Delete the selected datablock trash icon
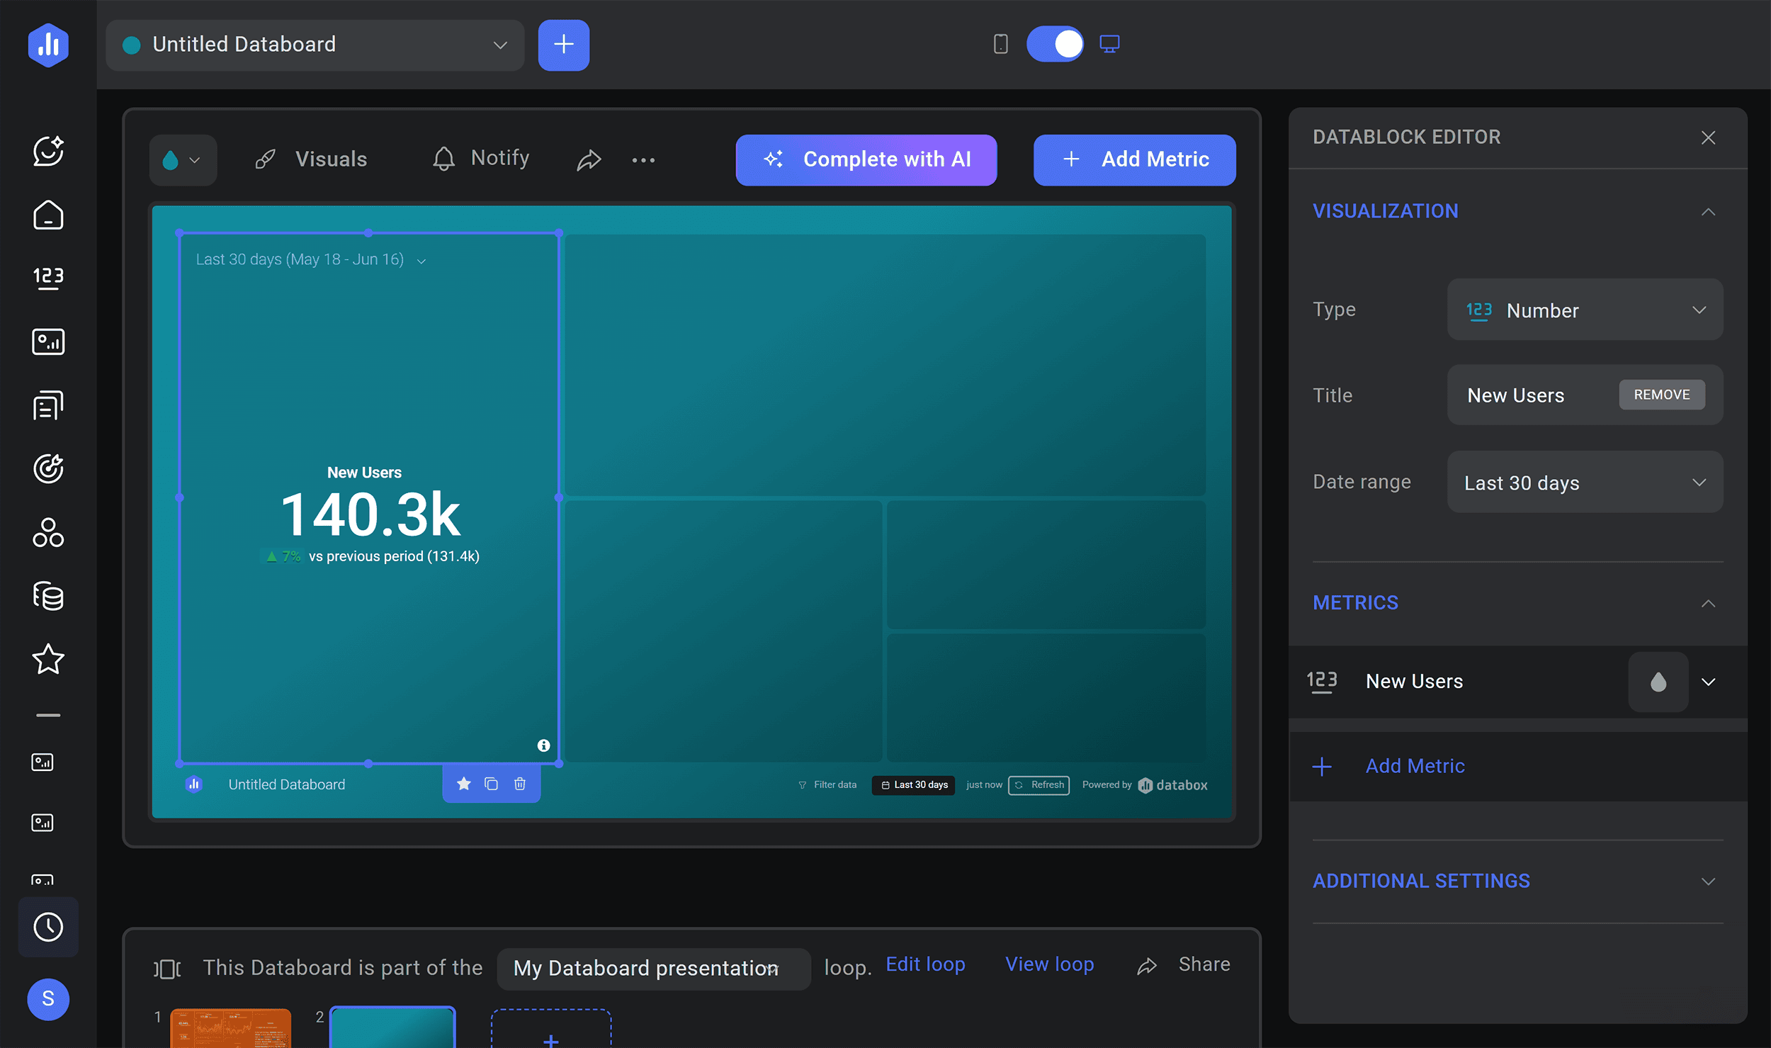This screenshot has height=1048, width=1771. pyautogui.click(x=519, y=784)
